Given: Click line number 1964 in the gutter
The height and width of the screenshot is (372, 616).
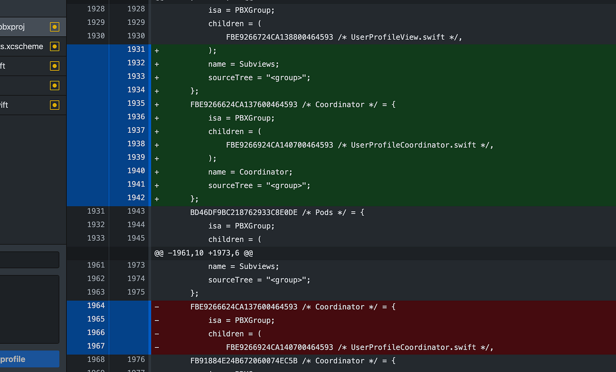Looking at the screenshot, I should 96,306.
